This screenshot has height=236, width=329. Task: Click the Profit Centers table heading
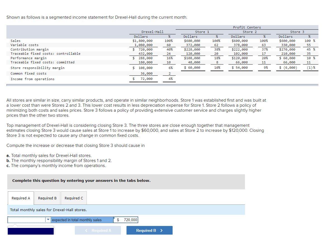247,27
